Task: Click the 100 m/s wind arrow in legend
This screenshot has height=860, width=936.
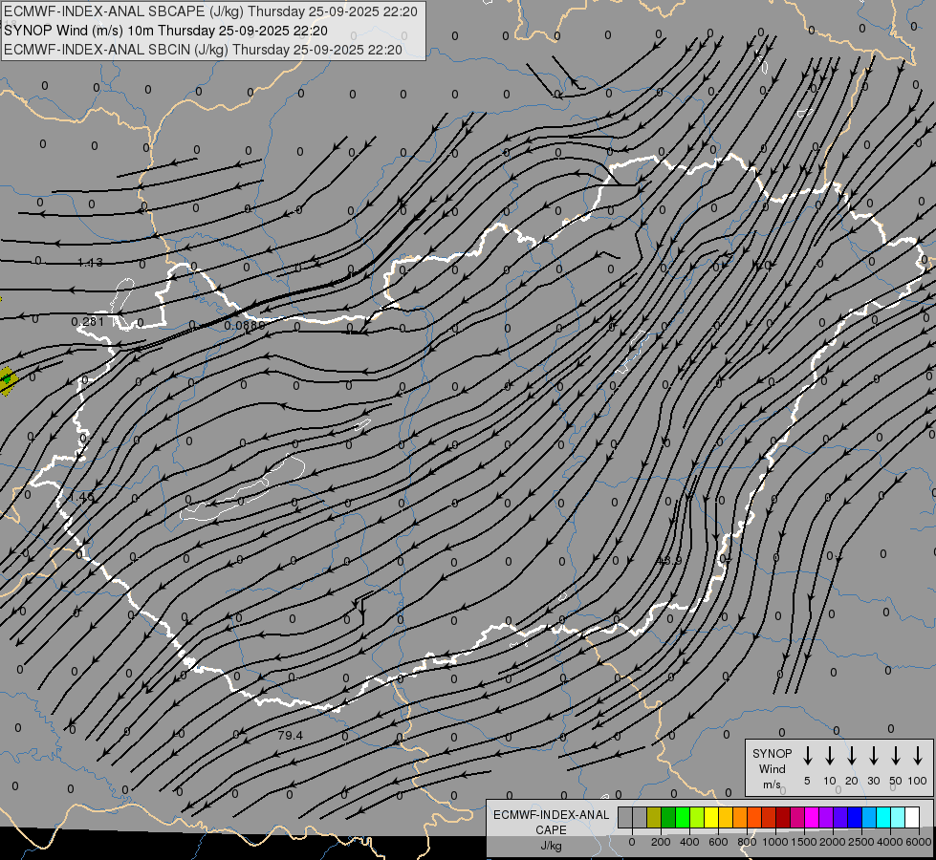Action: click(x=918, y=756)
